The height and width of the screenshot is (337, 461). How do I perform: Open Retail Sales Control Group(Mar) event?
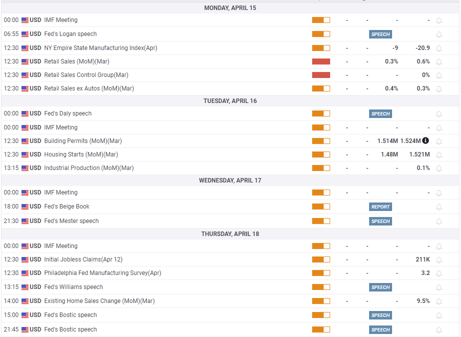click(86, 75)
